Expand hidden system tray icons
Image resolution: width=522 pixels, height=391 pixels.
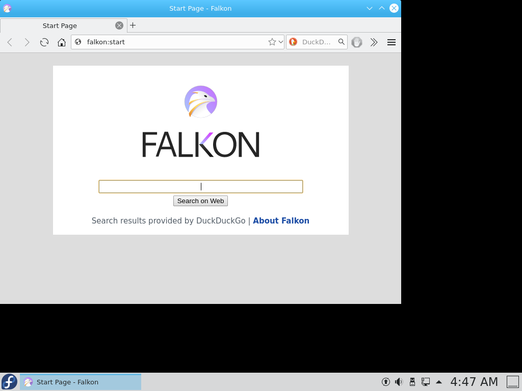click(x=439, y=382)
